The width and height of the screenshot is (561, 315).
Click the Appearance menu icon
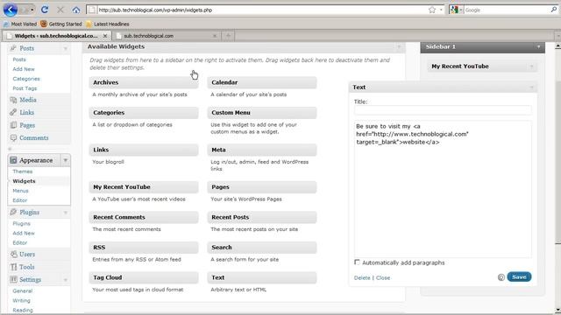pyautogui.click(x=14, y=160)
